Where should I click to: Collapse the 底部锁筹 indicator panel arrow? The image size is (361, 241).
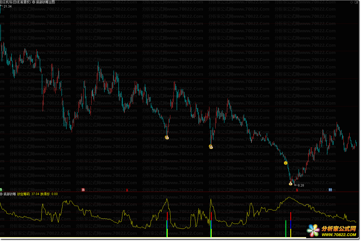coord(2,194)
